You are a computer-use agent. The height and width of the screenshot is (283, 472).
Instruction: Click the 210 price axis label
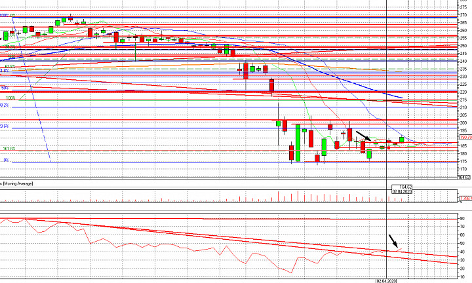point(463,107)
